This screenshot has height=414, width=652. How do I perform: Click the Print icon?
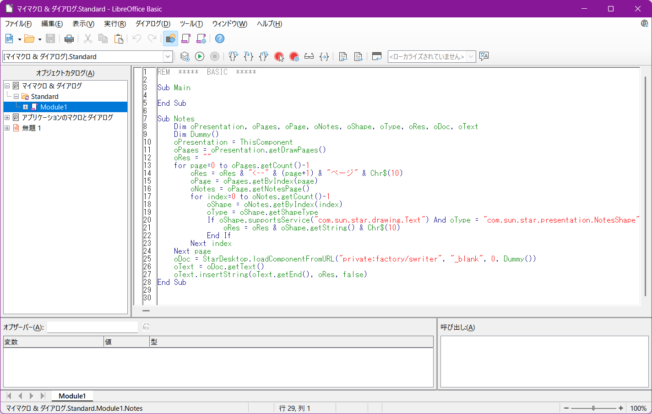69,39
